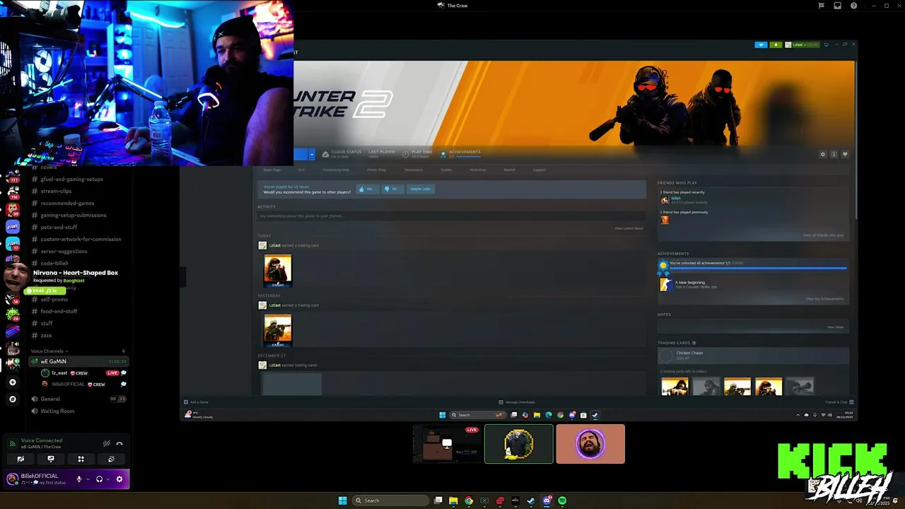Toggle Discord noise suppression icon
The image size is (905, 509).
click(x=106, y=443)
